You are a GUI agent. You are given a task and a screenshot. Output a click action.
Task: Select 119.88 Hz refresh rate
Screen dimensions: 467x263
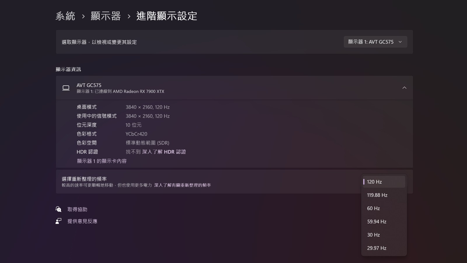(x=384, y=195)
